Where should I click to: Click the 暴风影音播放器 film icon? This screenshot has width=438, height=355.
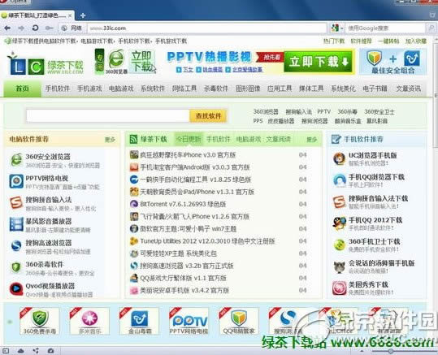click(x=16, y=224)
